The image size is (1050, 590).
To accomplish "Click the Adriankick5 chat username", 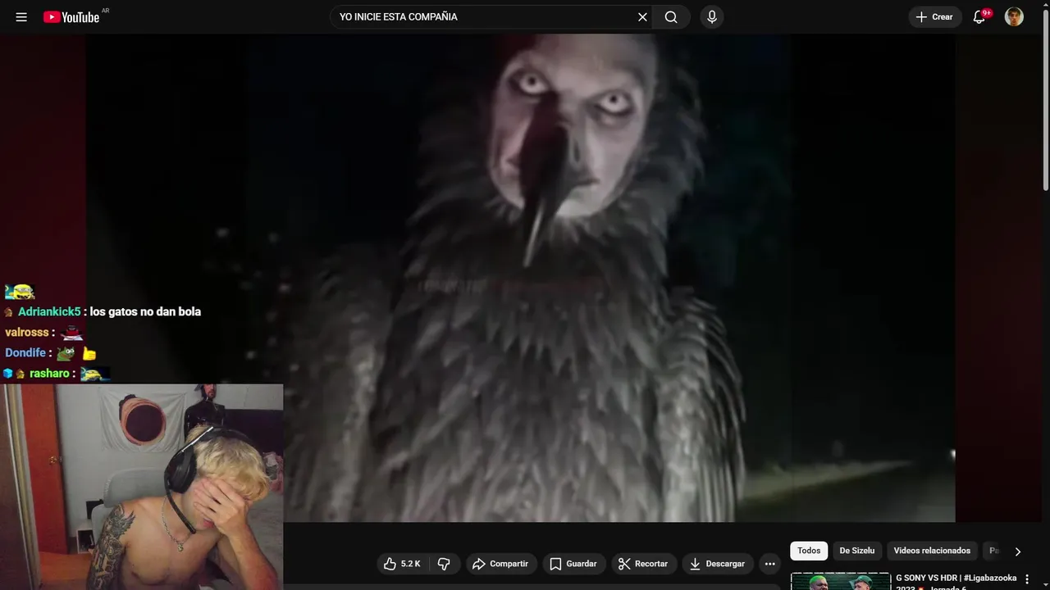I will click(x=49, y=311).
